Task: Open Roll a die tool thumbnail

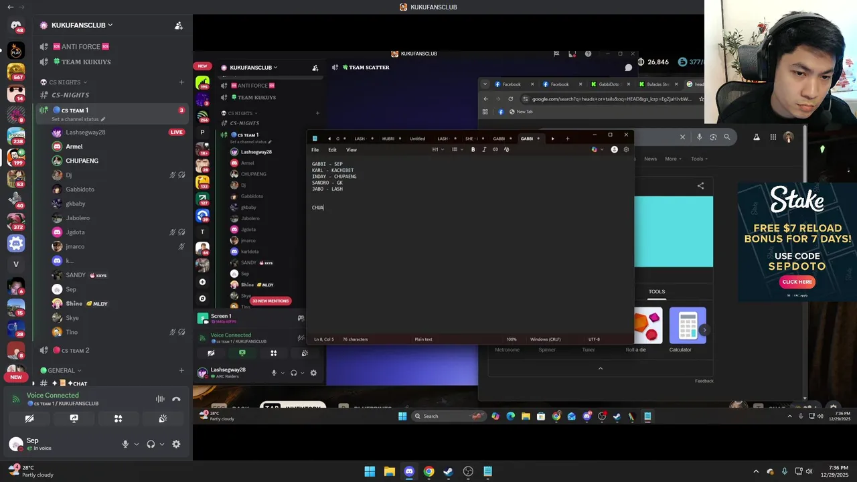Action: [x=644, y=325]
